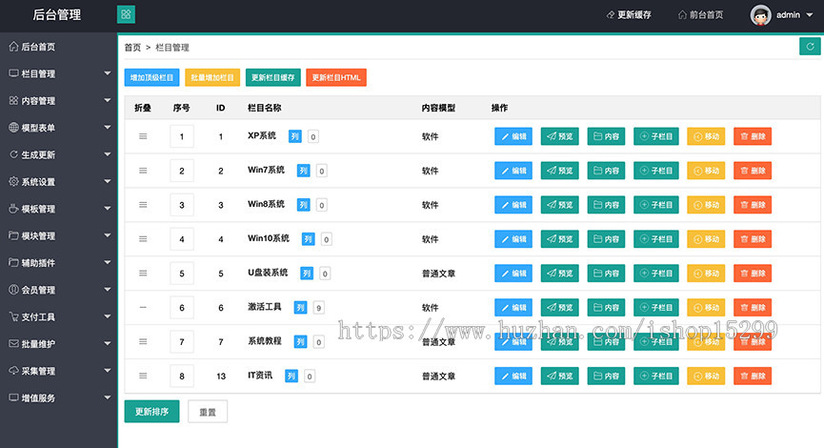Collapse the expanded 激活工具 row
The image size is (824, 448).
click(143, 307)
